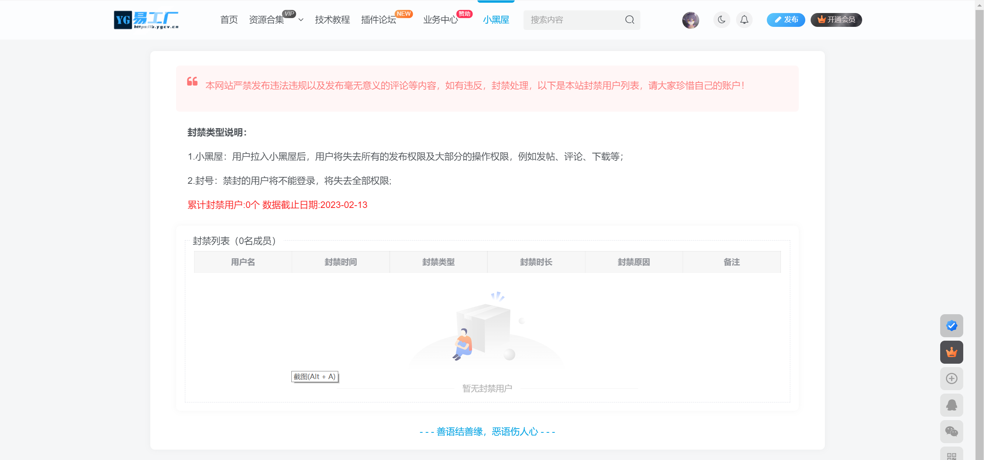The height and width of the screenshot is (460, 984).
Task: Open the user avatar profile
Action: 690,20
